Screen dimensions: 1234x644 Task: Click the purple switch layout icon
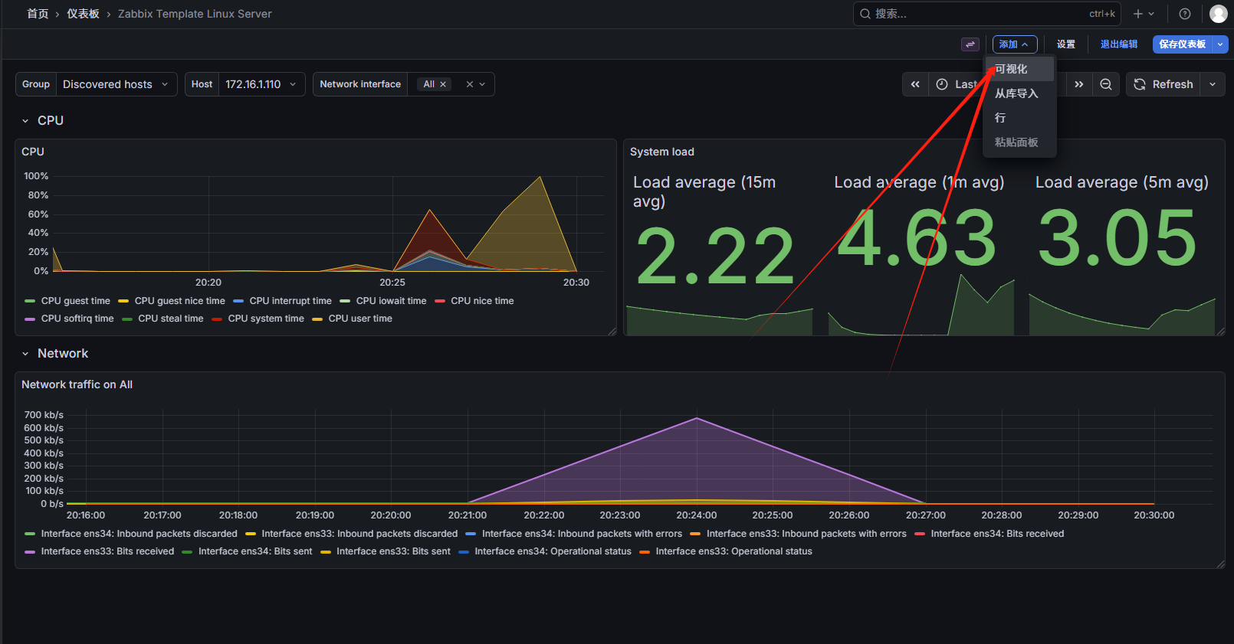click(970, 44)
